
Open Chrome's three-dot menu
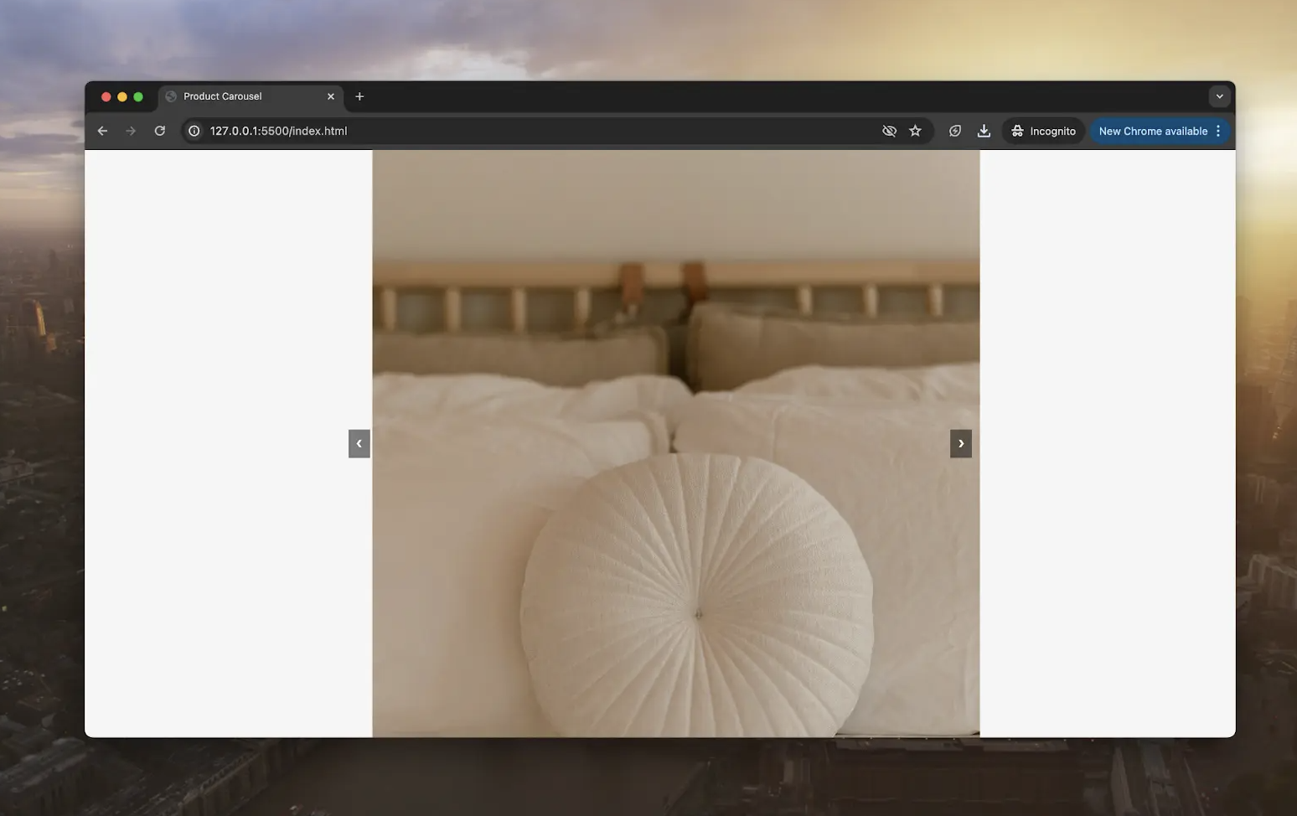click(x=1218, y=131)
